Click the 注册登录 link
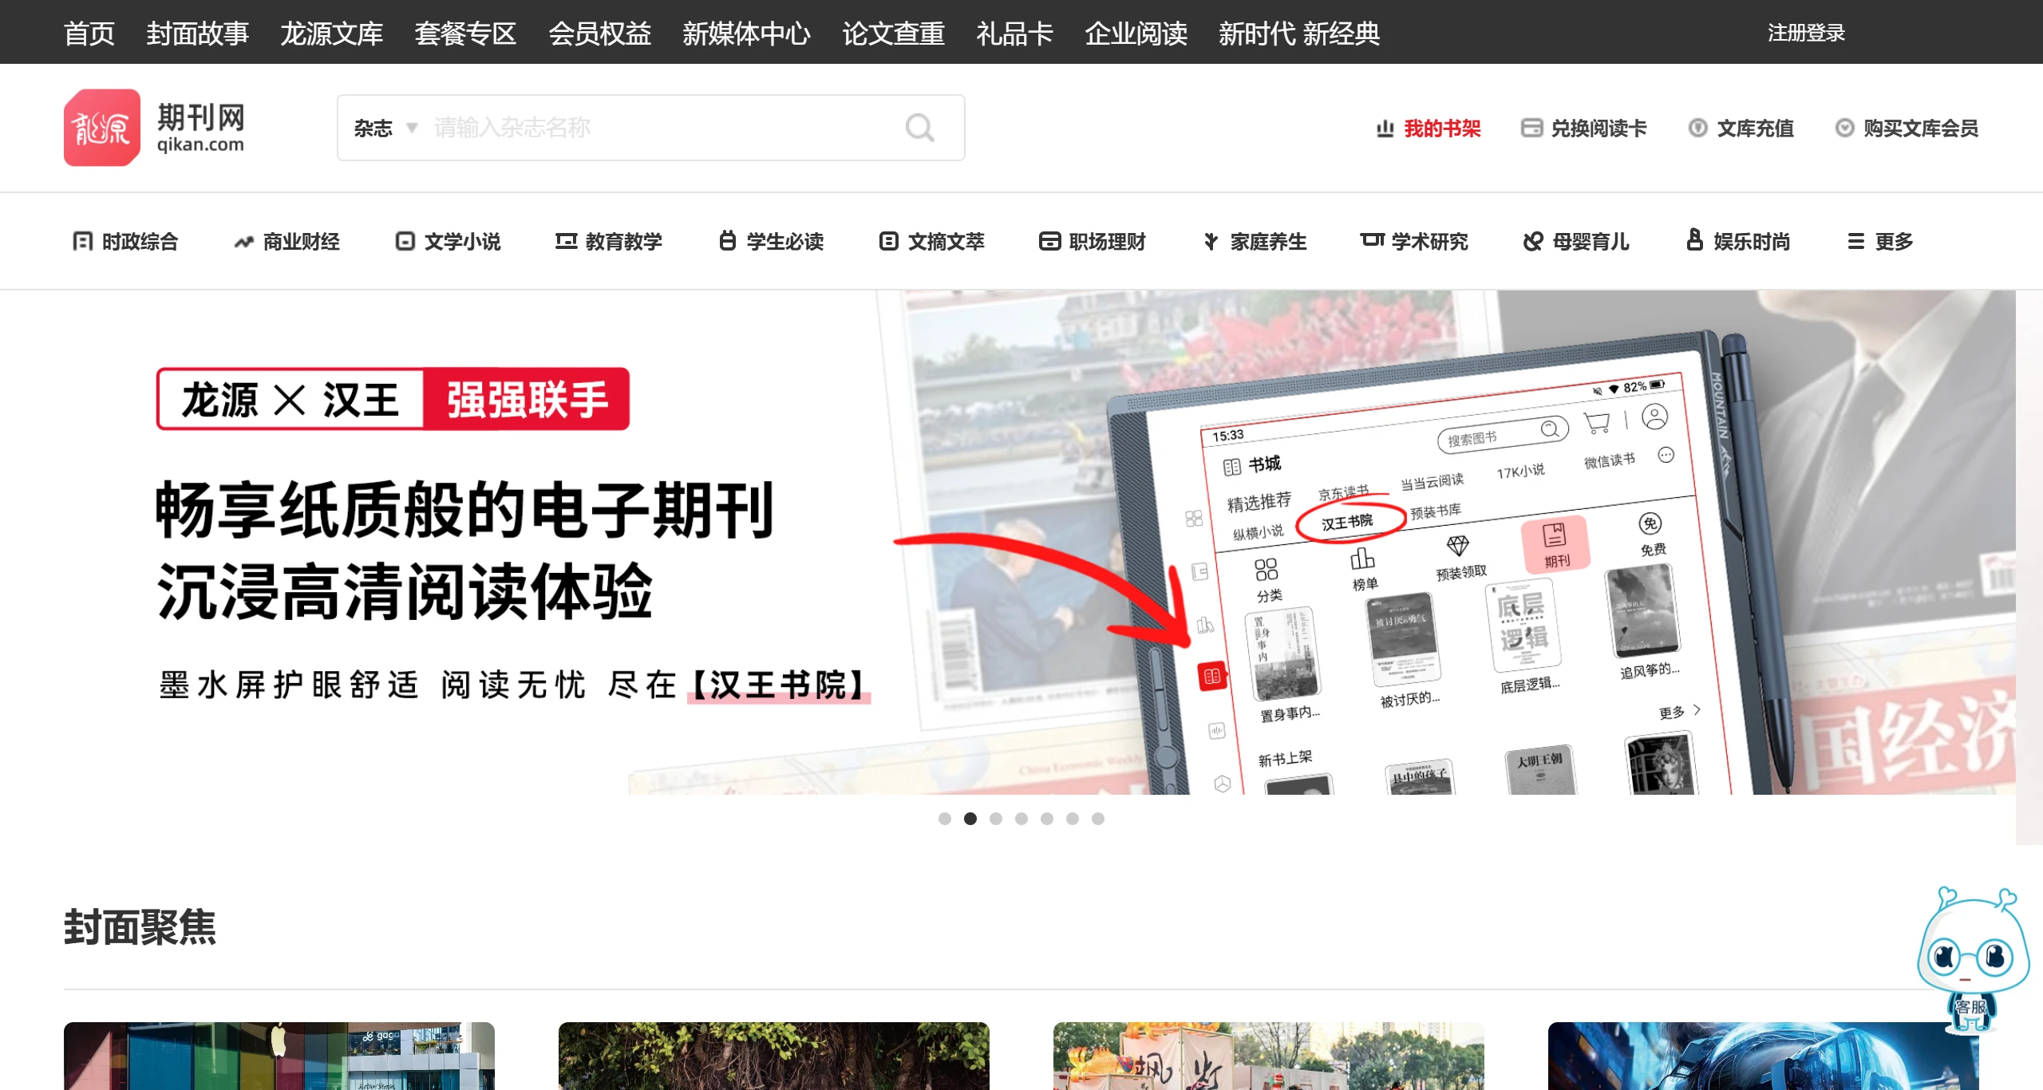This screenshot has height=1090, width=2043. [x=1806, y=34]
